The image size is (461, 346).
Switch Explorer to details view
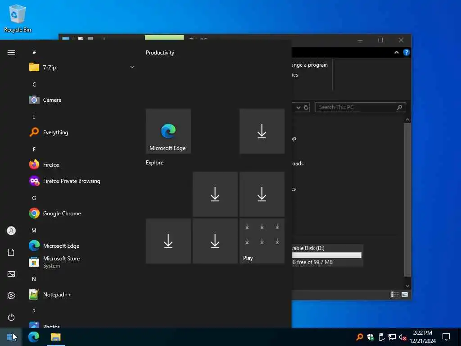coord(394,295)
